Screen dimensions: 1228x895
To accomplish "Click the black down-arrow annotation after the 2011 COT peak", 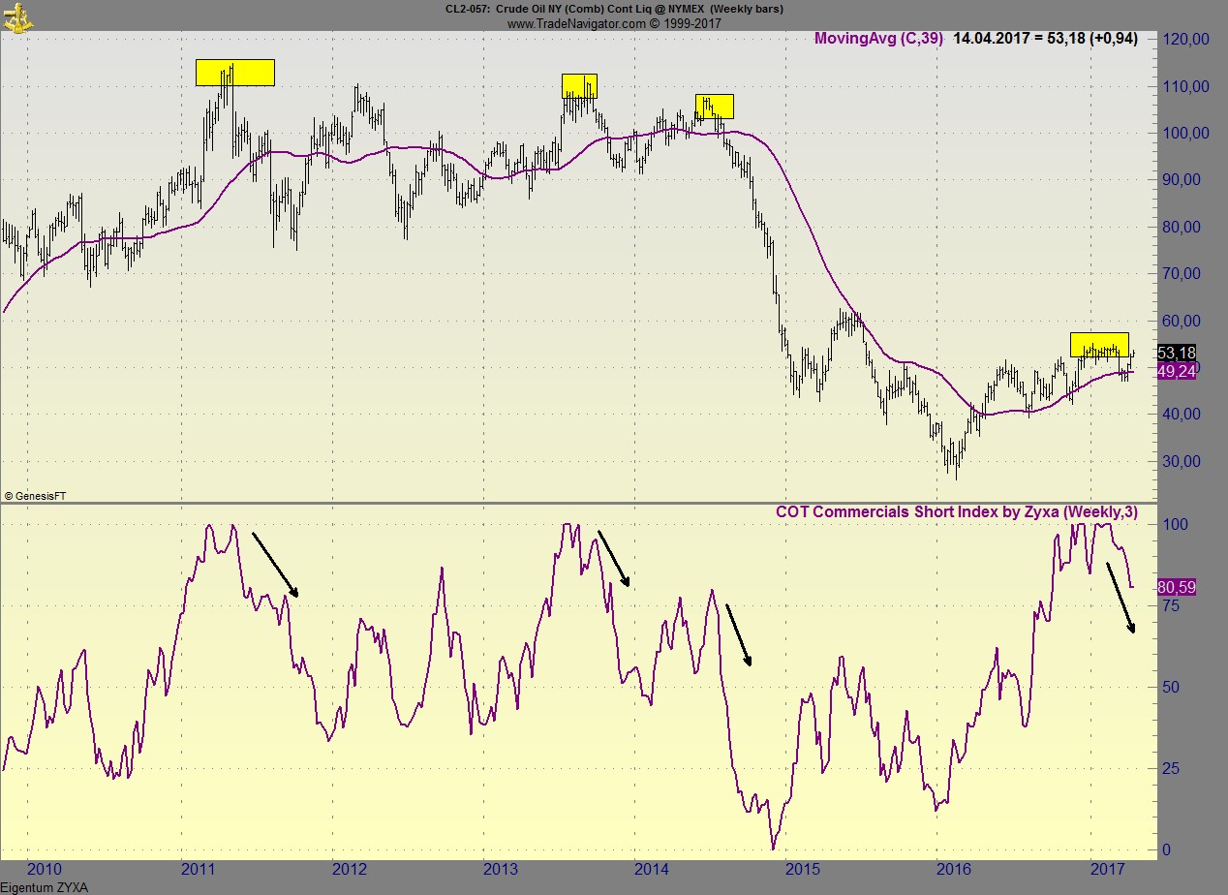I will pos(274,562).
